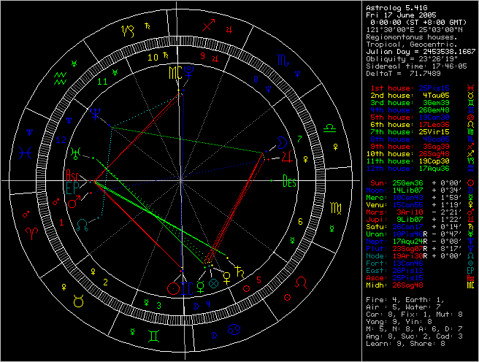This screenshot has width=479, height=362.
Task: Click the Neptune trident glyph in the wheel
Action: click(x=95, y=112)
